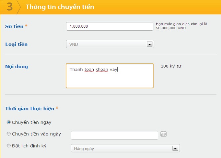Click the Thời gian thực hiện label

point(30,109)
